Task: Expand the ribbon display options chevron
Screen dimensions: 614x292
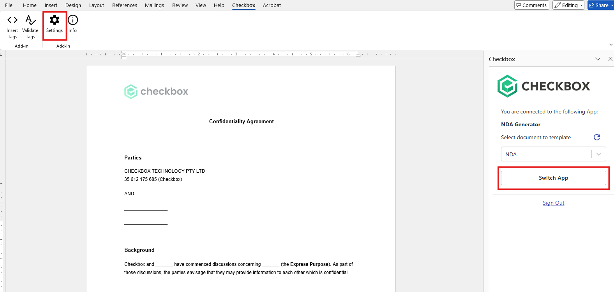Action: pyautogui.click(x=610, y=45)
